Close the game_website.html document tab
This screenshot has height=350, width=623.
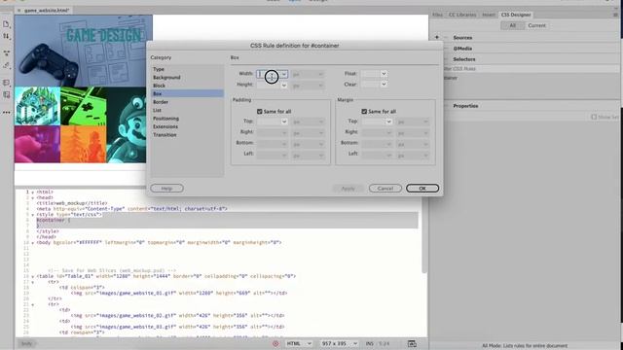pyautogui.click(x=19, y=11)
